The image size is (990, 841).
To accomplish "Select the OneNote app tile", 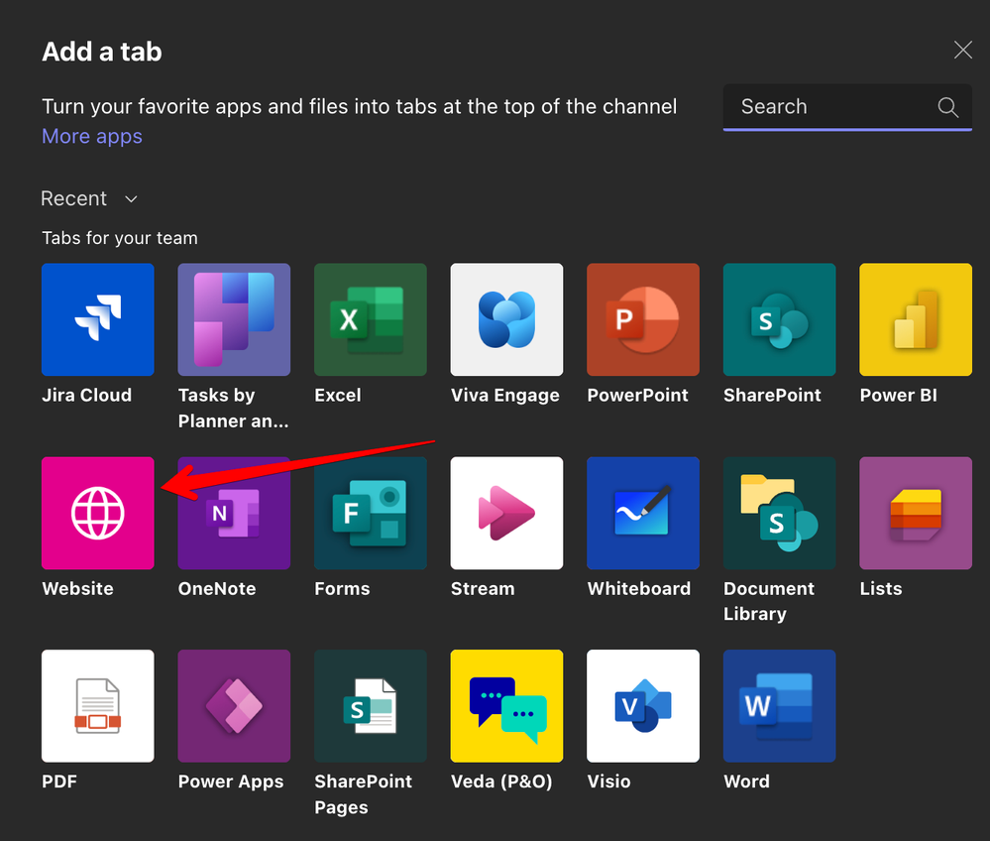I will (x=234, y=513).
